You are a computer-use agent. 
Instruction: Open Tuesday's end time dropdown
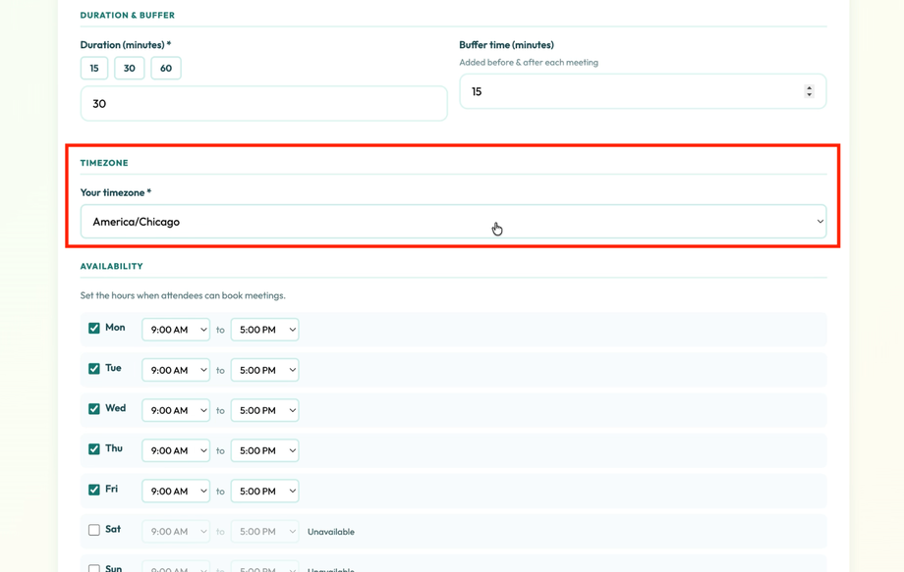pyautogui.click(x=264, y=370)
